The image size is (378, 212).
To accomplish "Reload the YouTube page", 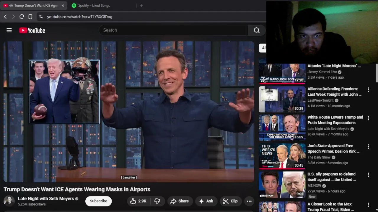I will pos(22,17).
